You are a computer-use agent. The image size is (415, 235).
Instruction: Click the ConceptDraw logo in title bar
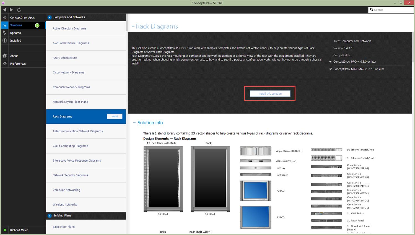pyautogui.click(x=3, y=3)
